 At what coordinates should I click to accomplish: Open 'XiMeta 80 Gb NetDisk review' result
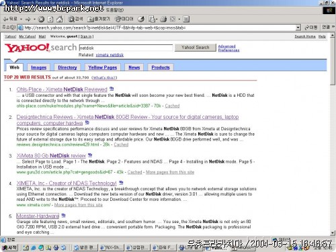coord(51,155)
